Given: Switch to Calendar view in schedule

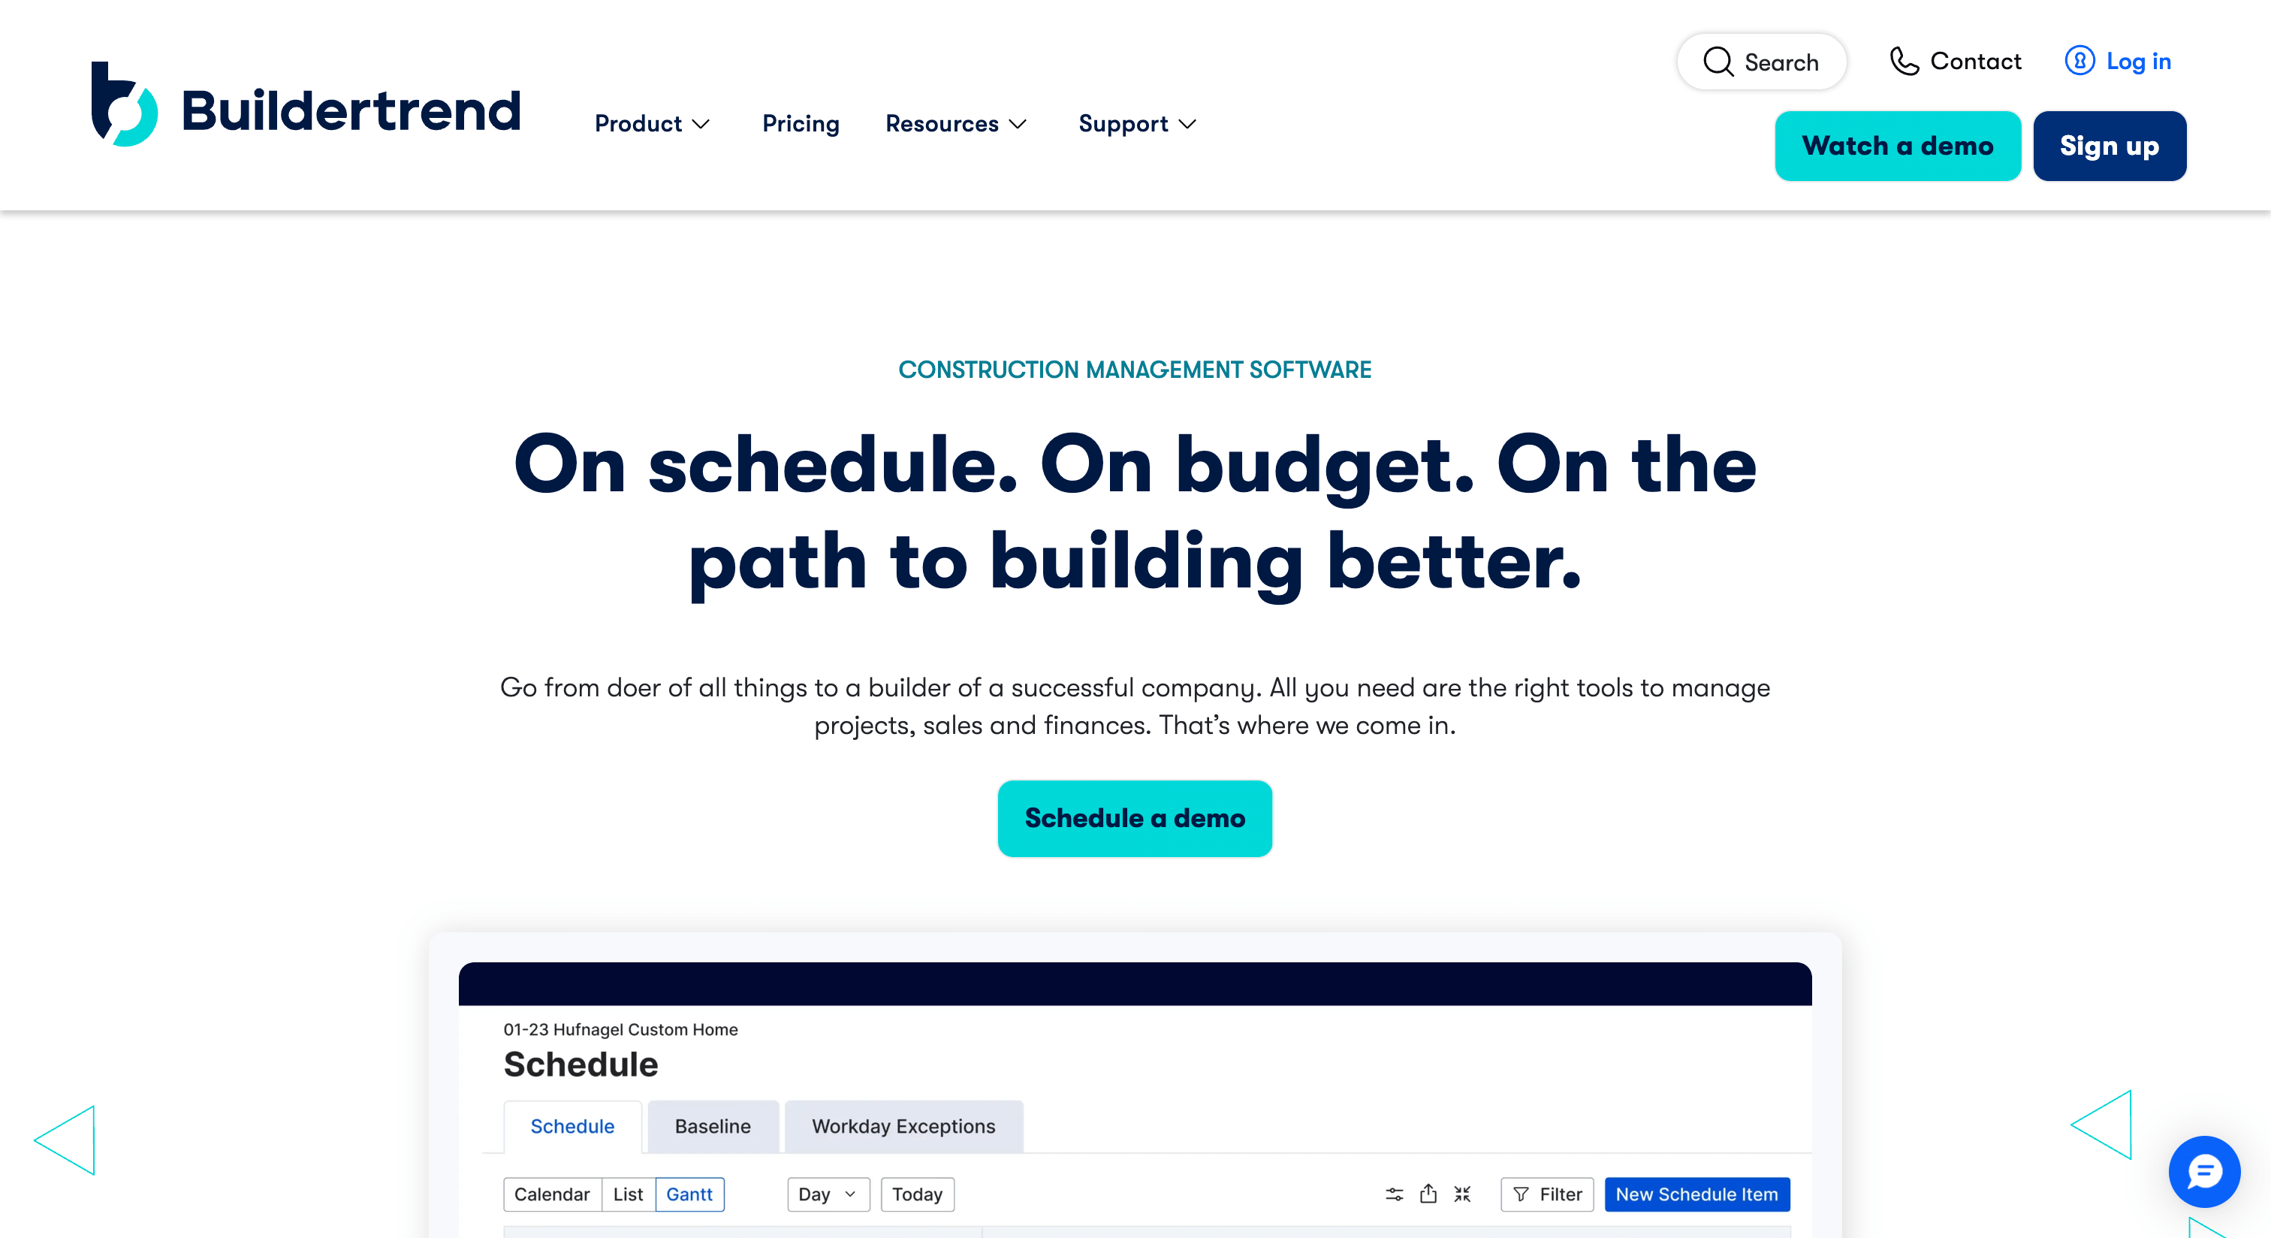Looking at the screenshot, I should 552,1194.
